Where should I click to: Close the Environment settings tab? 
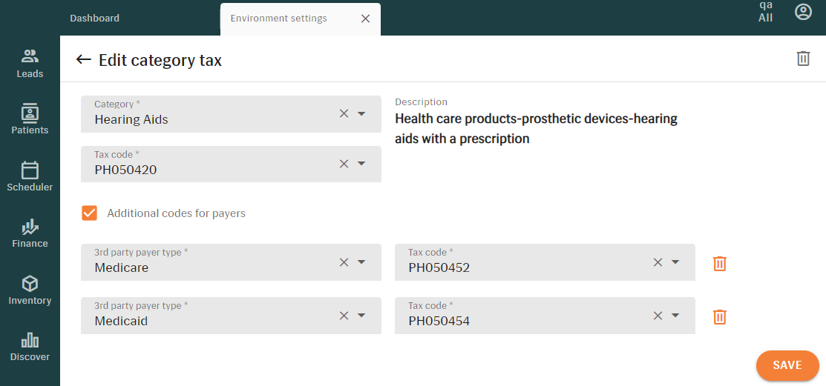[x=365, y=19]
